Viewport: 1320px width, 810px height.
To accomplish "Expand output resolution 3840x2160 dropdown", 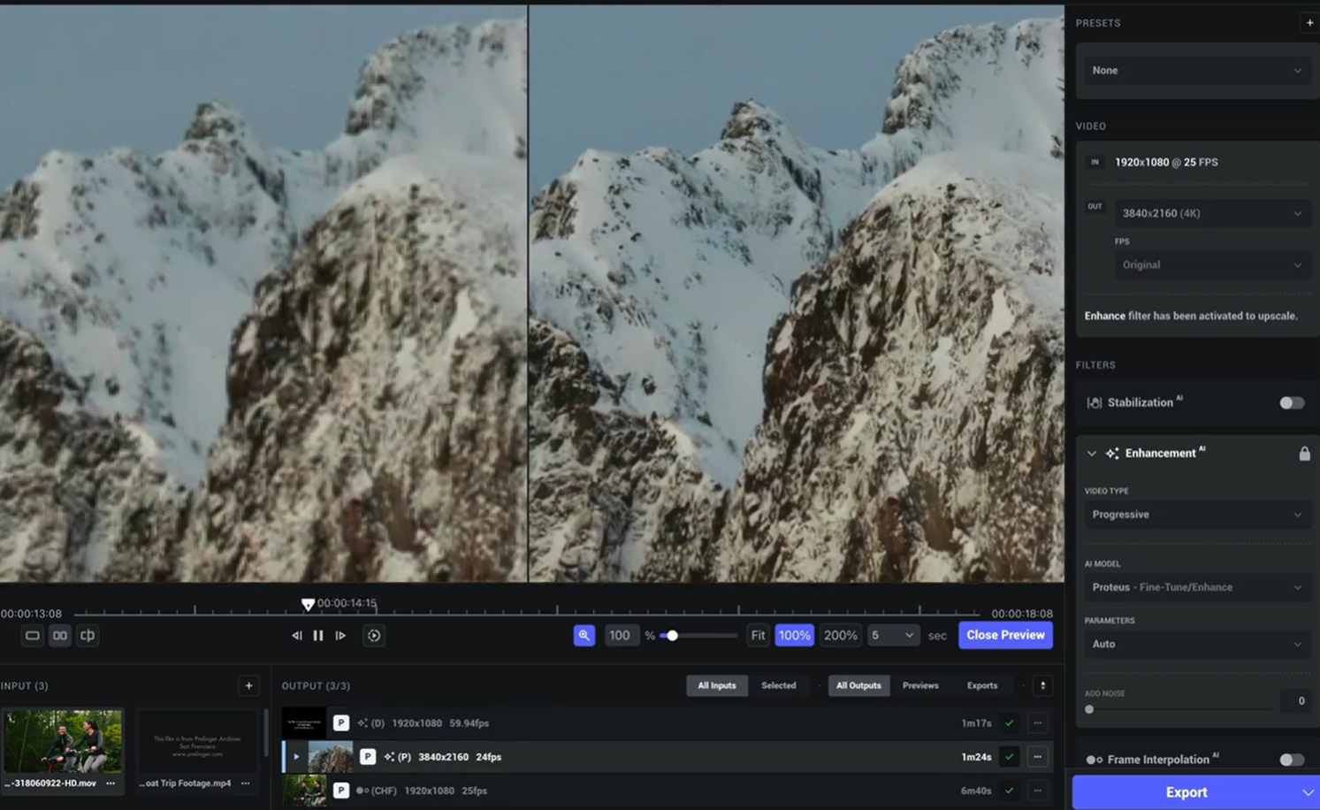I will [1209, 213].
